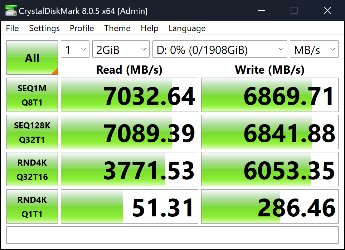The image size is (345, 250).
Task: Change the MB/s unit dropdown
Action: (x=314, y=50)
